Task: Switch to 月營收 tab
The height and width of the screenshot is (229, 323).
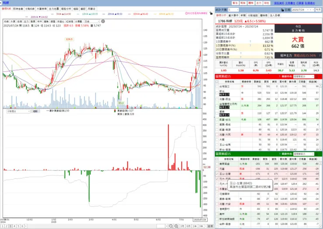Action: [92, 9]
